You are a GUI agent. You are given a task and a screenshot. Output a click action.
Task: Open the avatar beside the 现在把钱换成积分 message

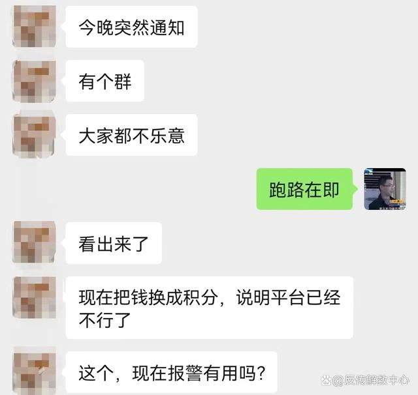tap(35, 297)
